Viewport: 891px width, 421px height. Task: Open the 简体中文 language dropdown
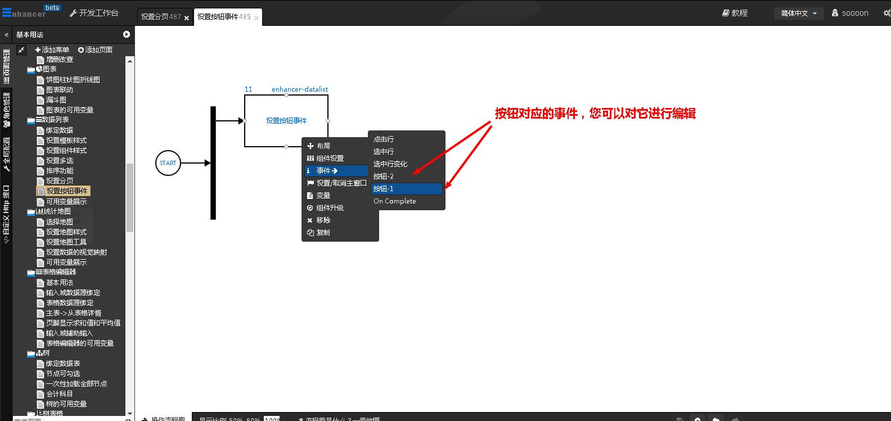(798, 13)
